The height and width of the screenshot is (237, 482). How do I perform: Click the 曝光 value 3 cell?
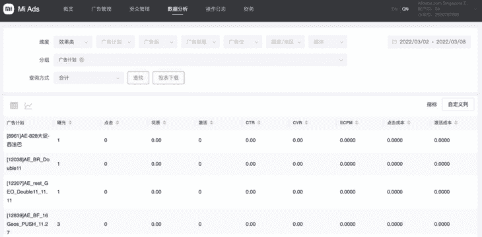(x=58, y=224)
